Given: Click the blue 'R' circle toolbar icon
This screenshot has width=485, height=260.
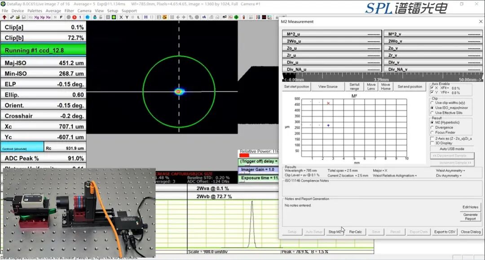Looking at the screenshot, I should [x=88, y=17].
